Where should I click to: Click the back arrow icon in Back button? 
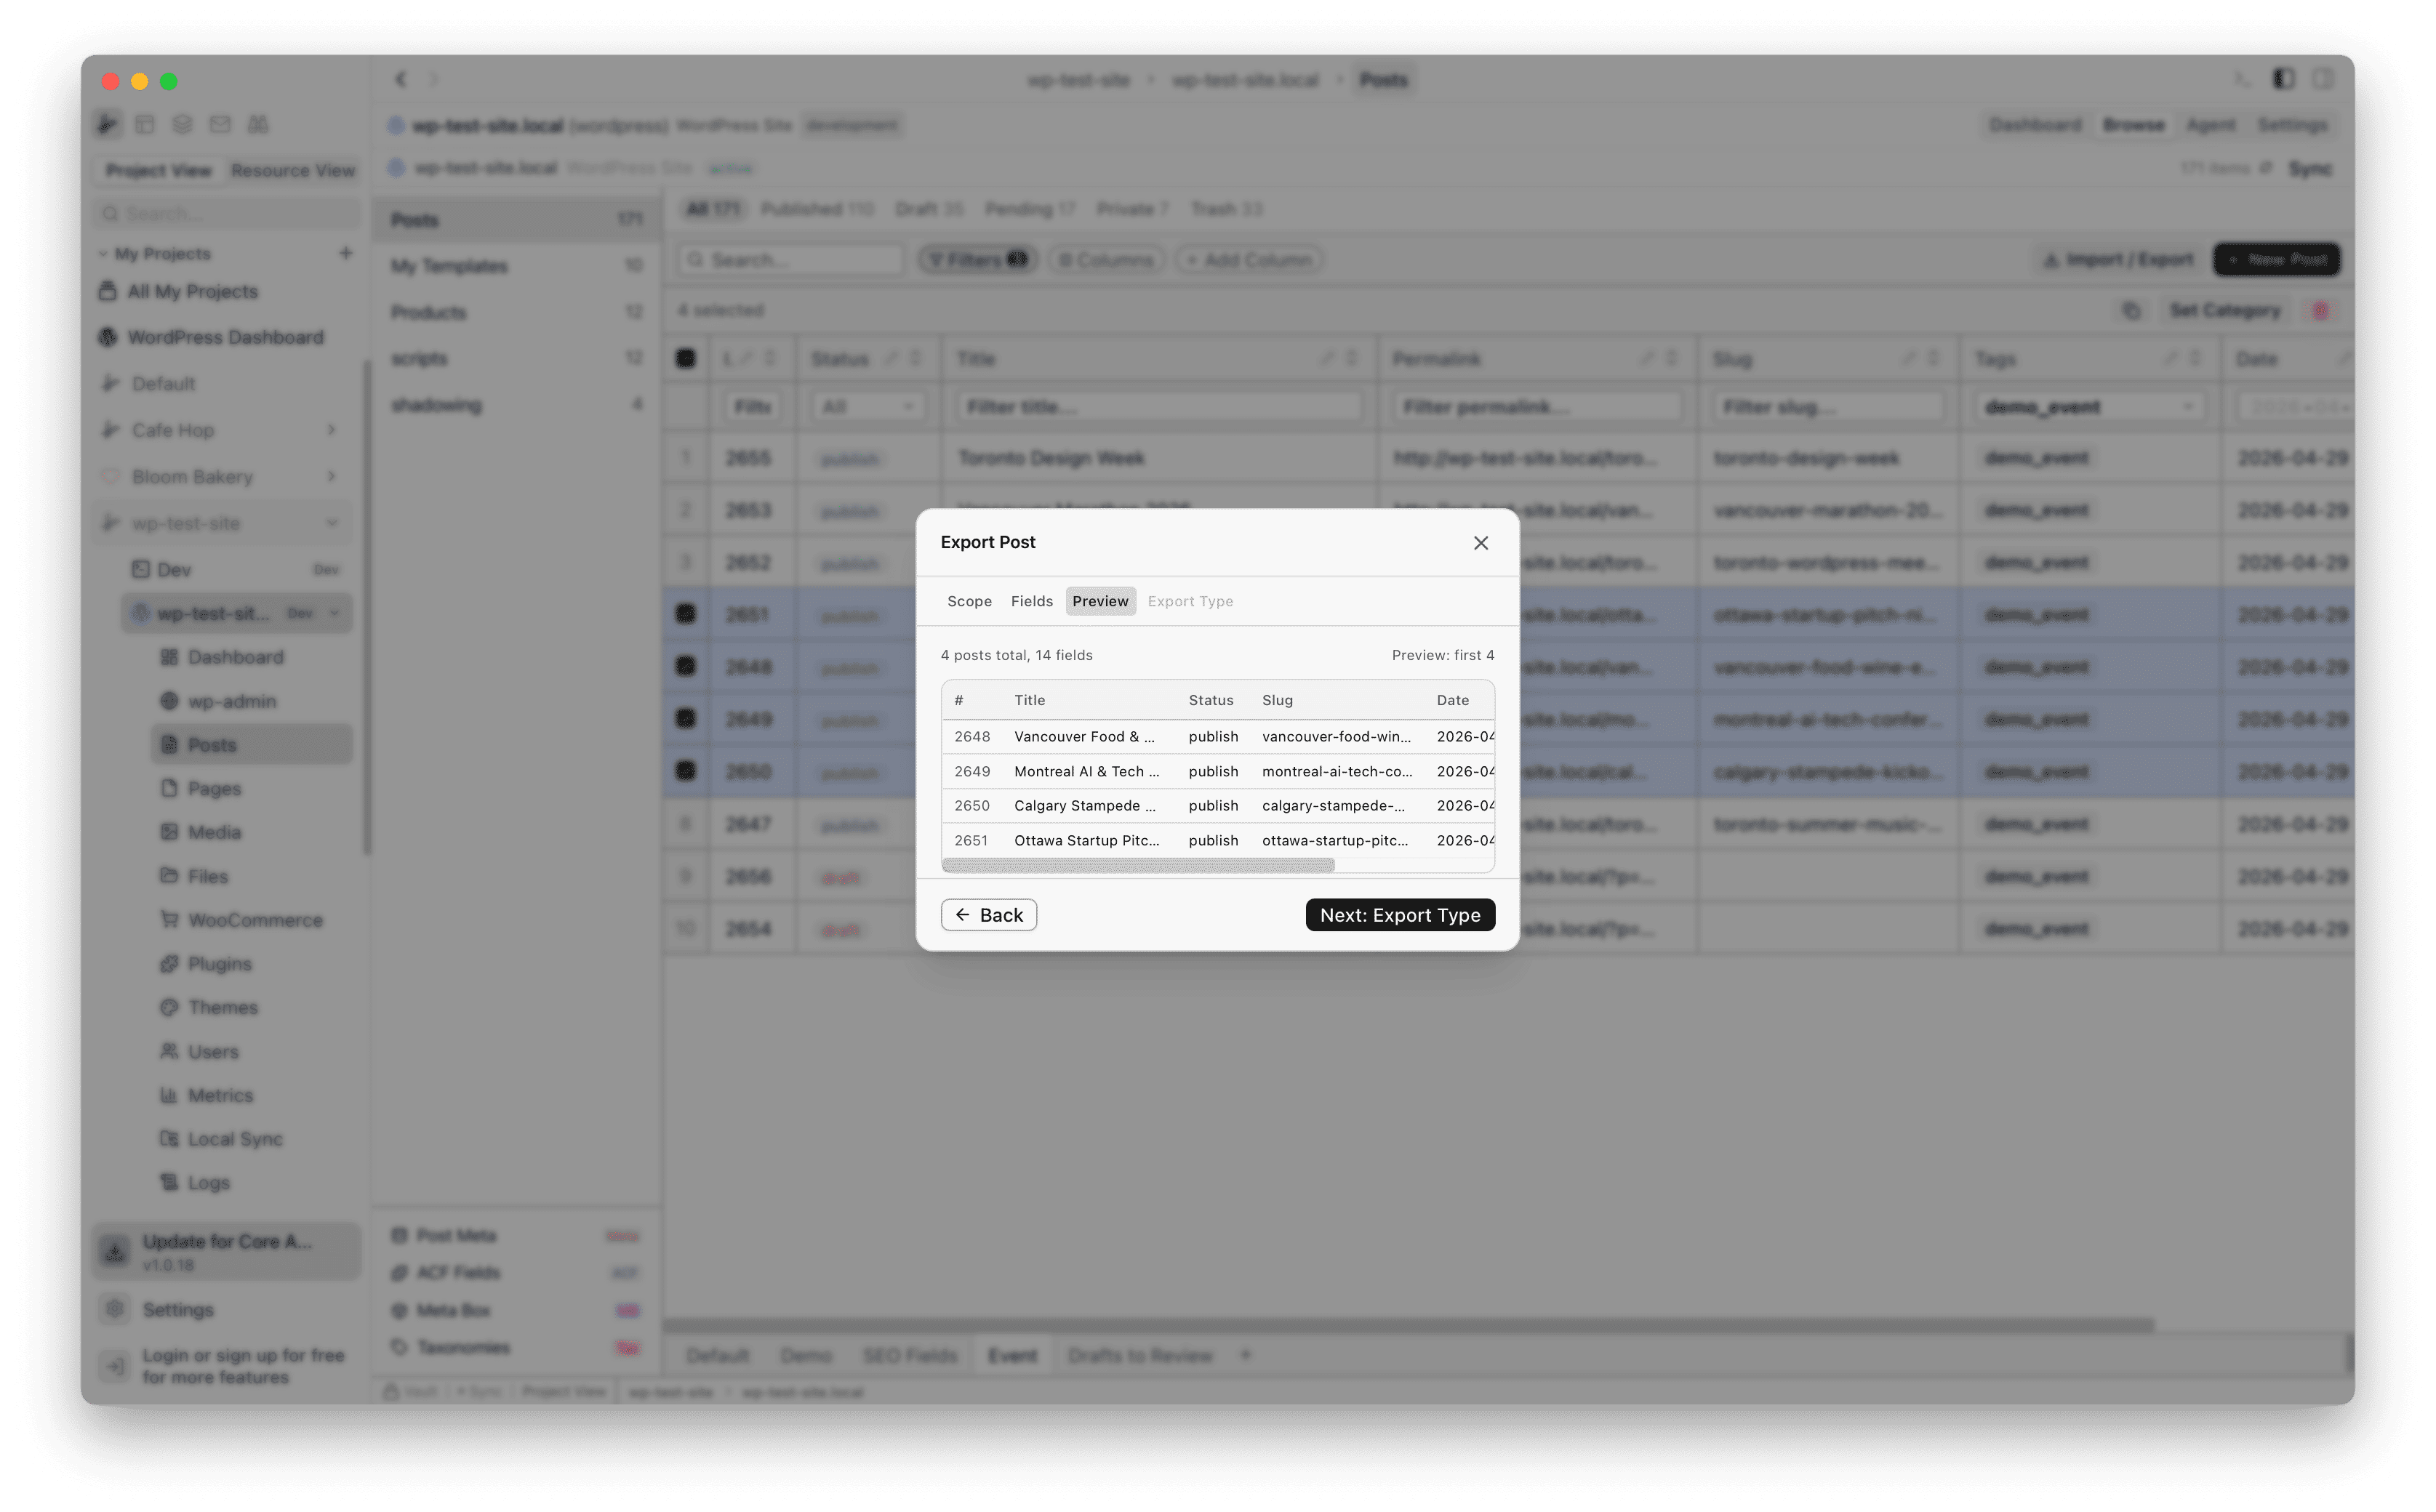tap(961, 915)
